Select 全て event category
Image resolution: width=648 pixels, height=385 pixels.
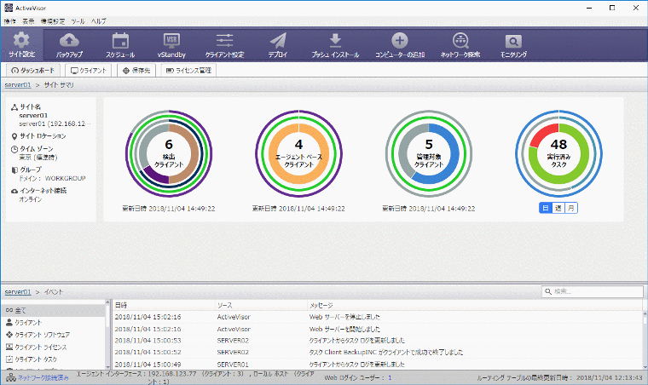tap(53, 310)
